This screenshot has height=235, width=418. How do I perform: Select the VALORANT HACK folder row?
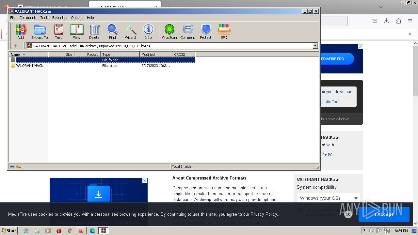pyautogui.click(x=102, y=66)
